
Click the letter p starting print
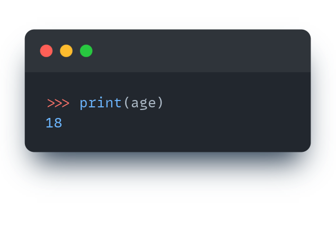pos(84,103)
